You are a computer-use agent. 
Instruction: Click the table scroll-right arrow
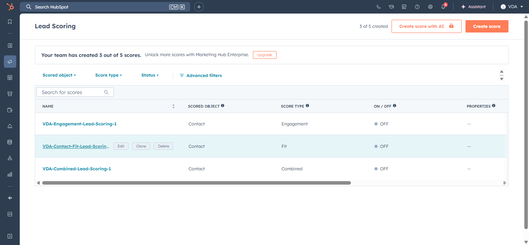click(x=505, y=183)
